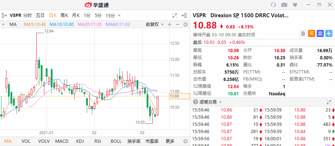The height and width of the screenshot is (146, 335).
Task: Click the 卖 sell button
Action: pos(320,33)
